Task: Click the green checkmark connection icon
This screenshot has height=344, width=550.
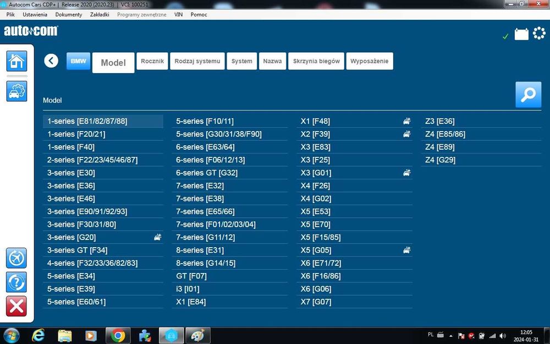Action: 505,36
